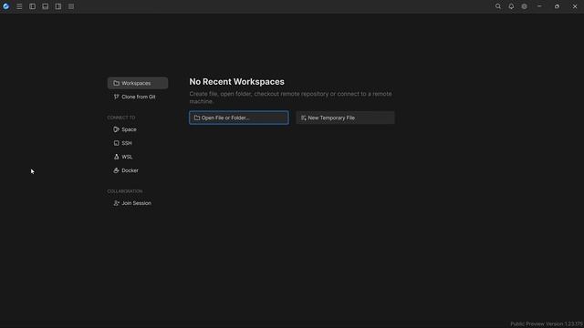Close the Fleet window
This screenshot has height=328, width=584.
pyautogui.click(x=575, y=6)
